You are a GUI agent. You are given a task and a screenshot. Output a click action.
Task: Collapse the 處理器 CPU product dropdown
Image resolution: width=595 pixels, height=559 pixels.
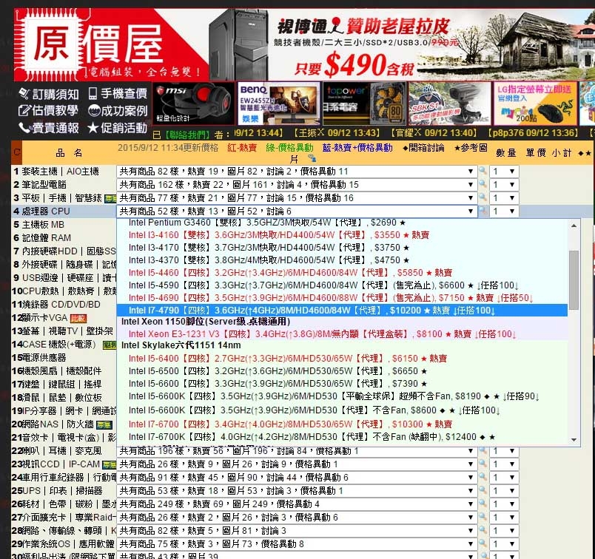click(297, 211)
